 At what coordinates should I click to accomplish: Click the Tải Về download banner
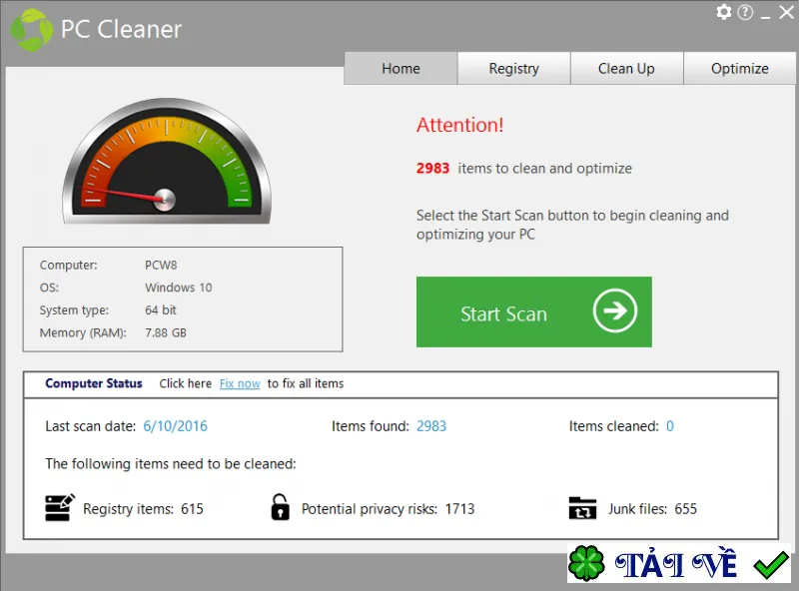(x=679, y=563)
